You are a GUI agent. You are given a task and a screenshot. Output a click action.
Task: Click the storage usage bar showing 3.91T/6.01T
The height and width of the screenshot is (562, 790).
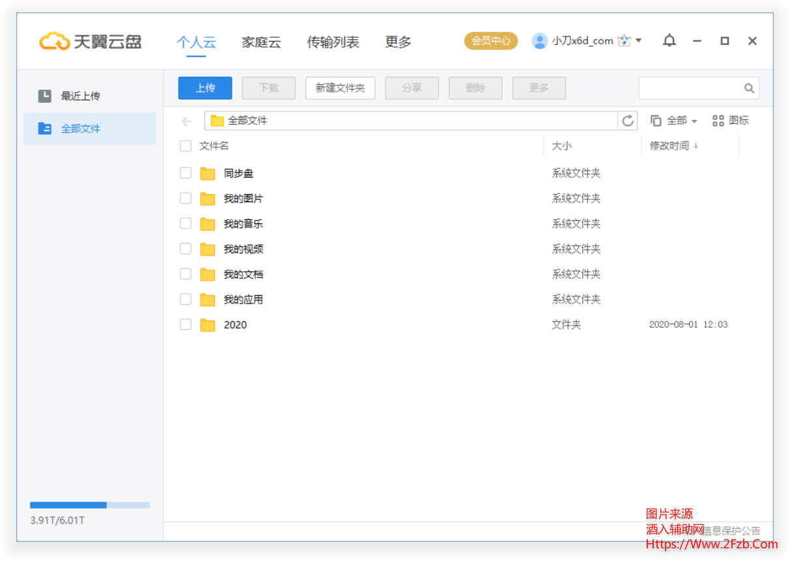90,505
